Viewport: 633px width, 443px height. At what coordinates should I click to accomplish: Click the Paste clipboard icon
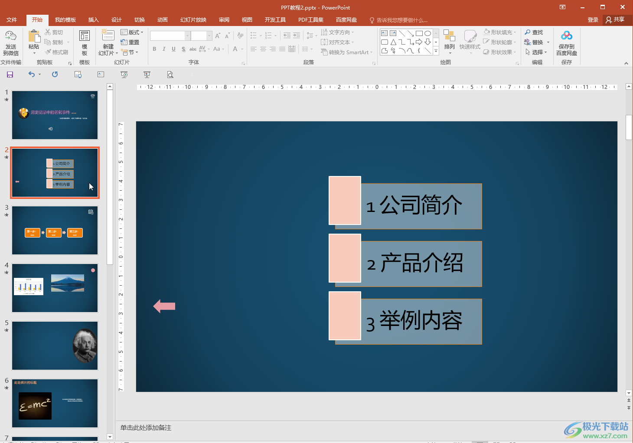click(34, 36)
